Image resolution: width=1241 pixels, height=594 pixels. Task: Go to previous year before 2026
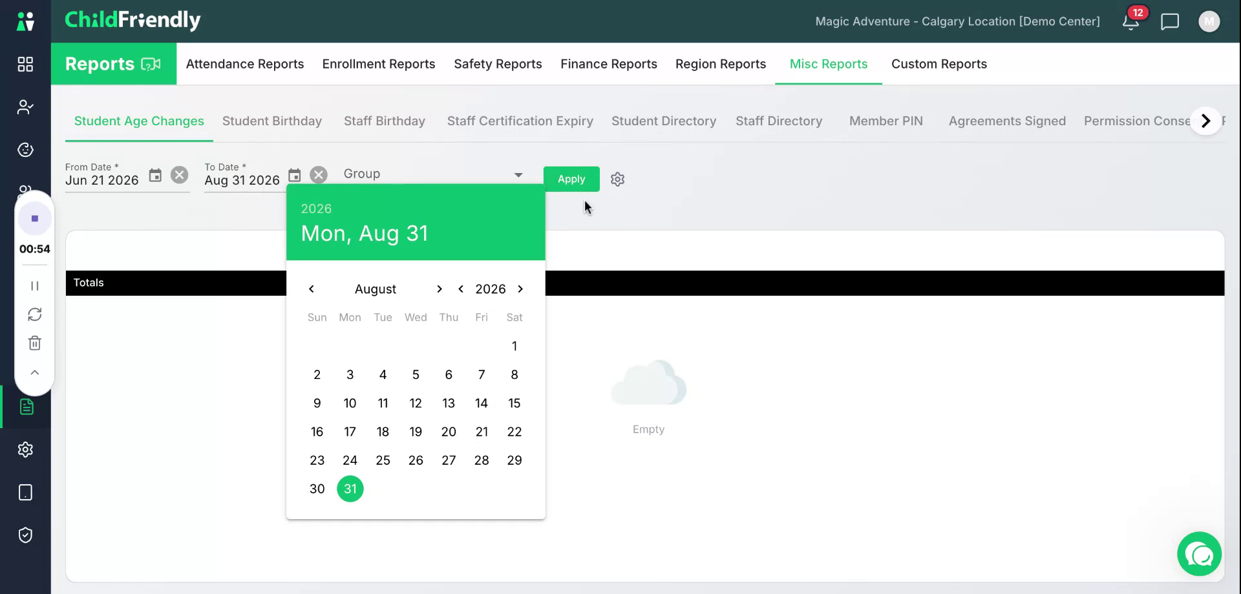(461, 289)
